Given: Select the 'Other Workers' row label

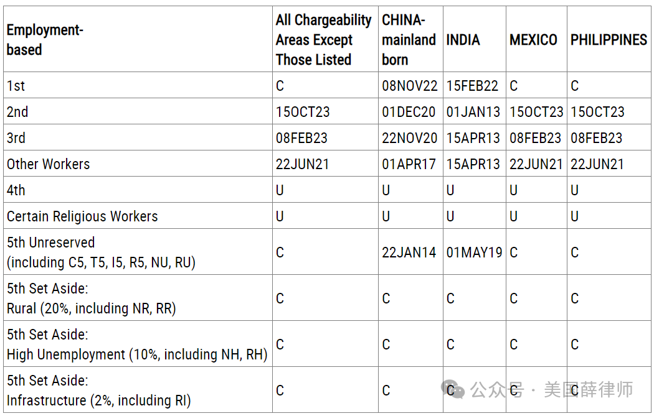Looking at the screenshot, I should point(48,164).
